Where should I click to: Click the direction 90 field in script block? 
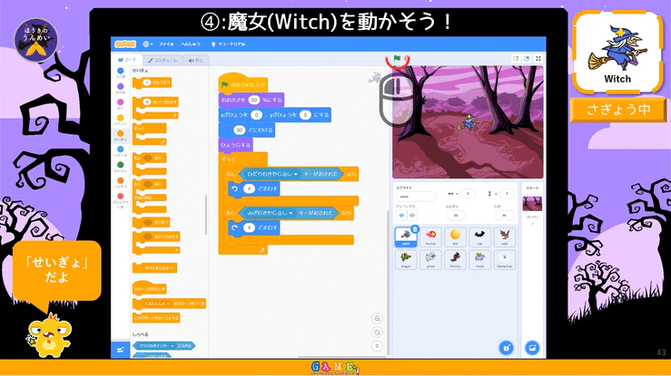point(239,130)
